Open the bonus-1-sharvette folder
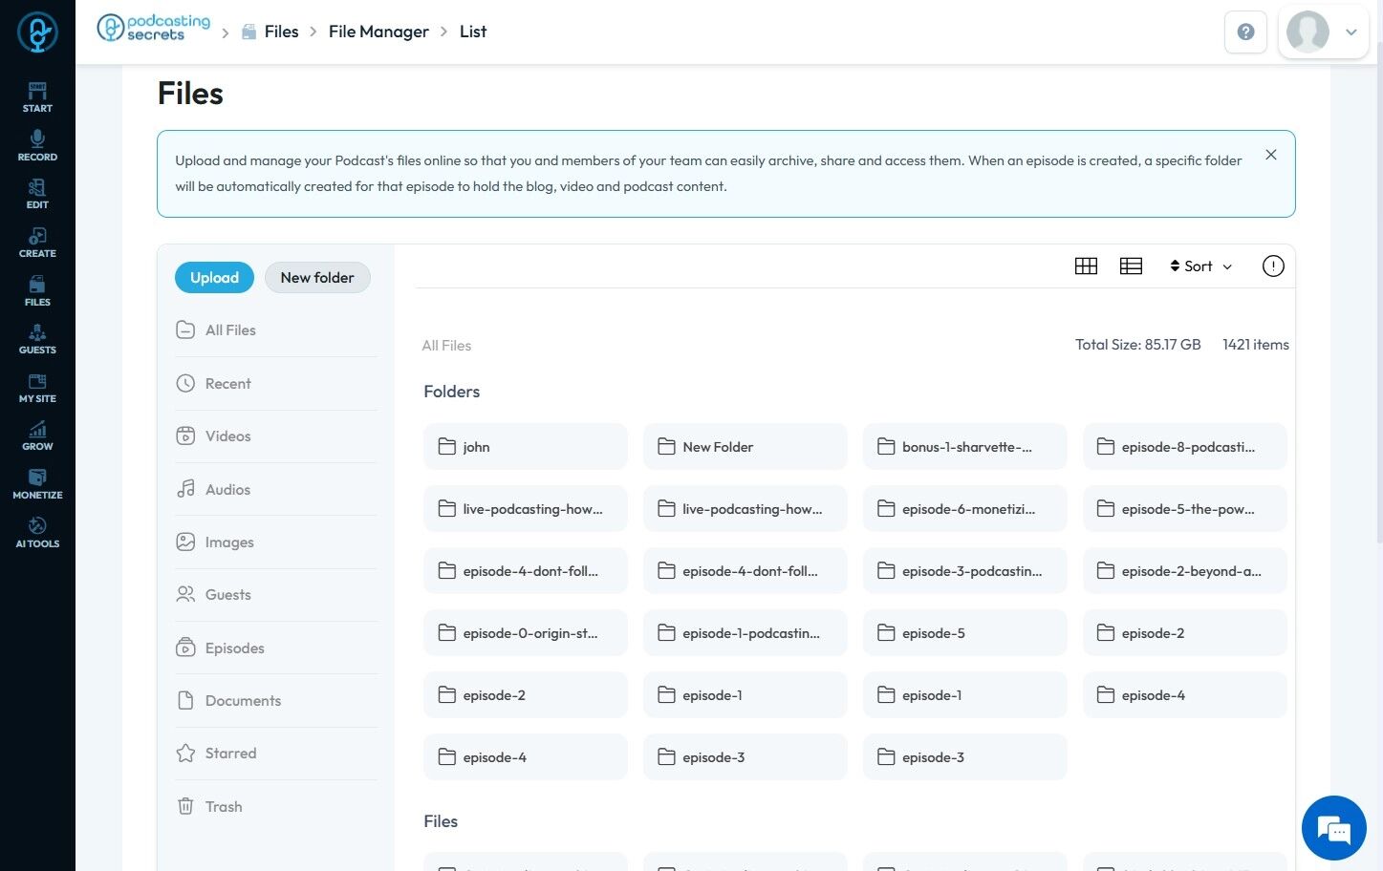Screen dimensions: 1383x871 click(965, 447)
